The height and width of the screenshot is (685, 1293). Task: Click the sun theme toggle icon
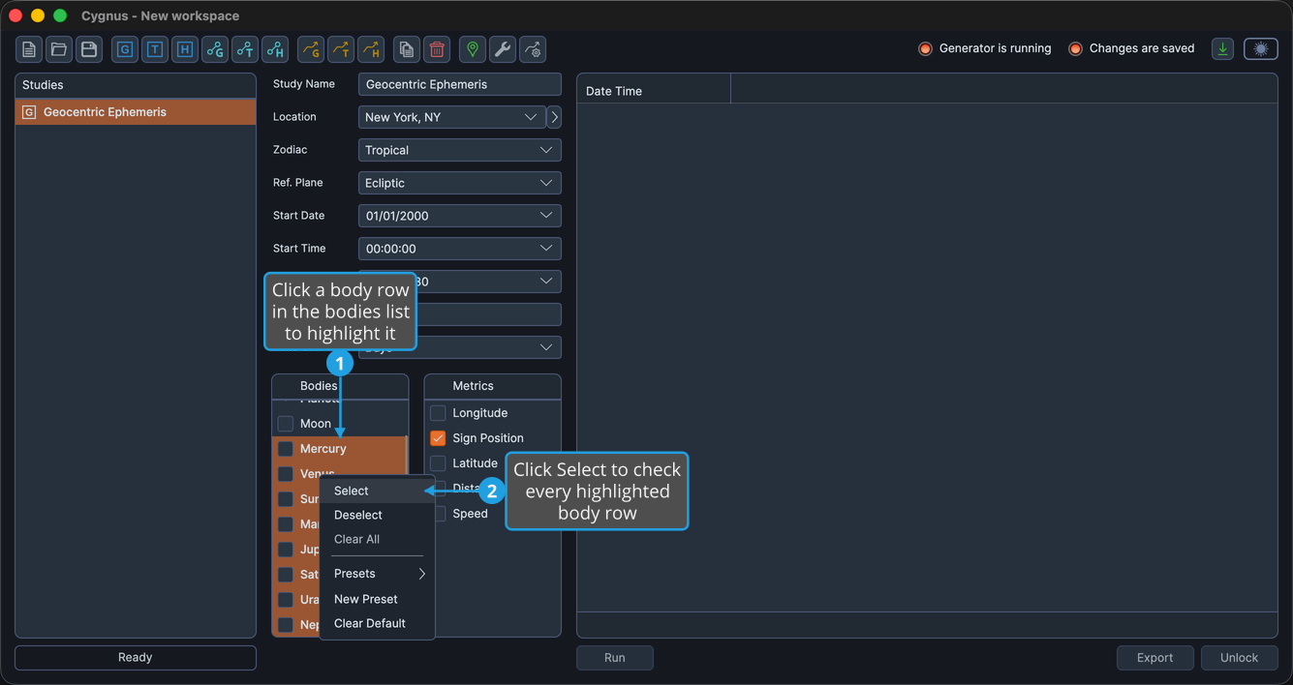click(x=1261, y=49)
